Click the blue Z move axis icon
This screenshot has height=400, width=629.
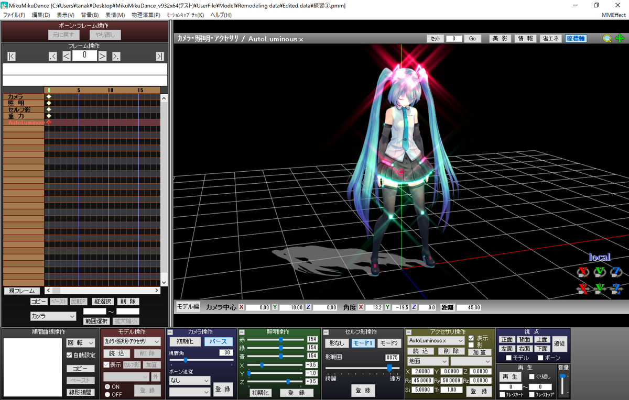point(616,288)
